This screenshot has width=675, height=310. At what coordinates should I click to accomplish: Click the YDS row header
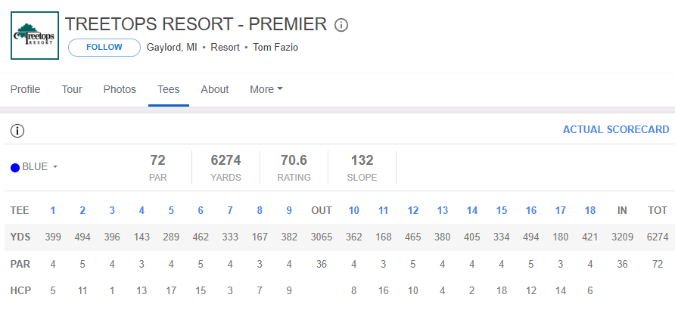[x=20, y=237]
